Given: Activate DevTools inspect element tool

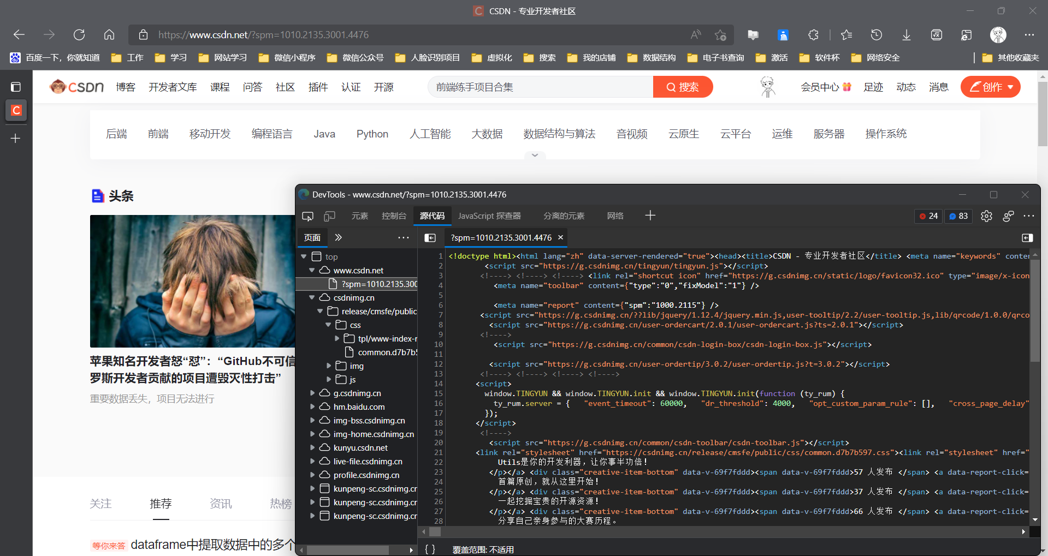Looking at the screenshot, I should (307, 216).
